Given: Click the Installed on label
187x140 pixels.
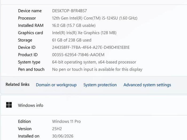Looking at the screenshot, I should point(29,136).
